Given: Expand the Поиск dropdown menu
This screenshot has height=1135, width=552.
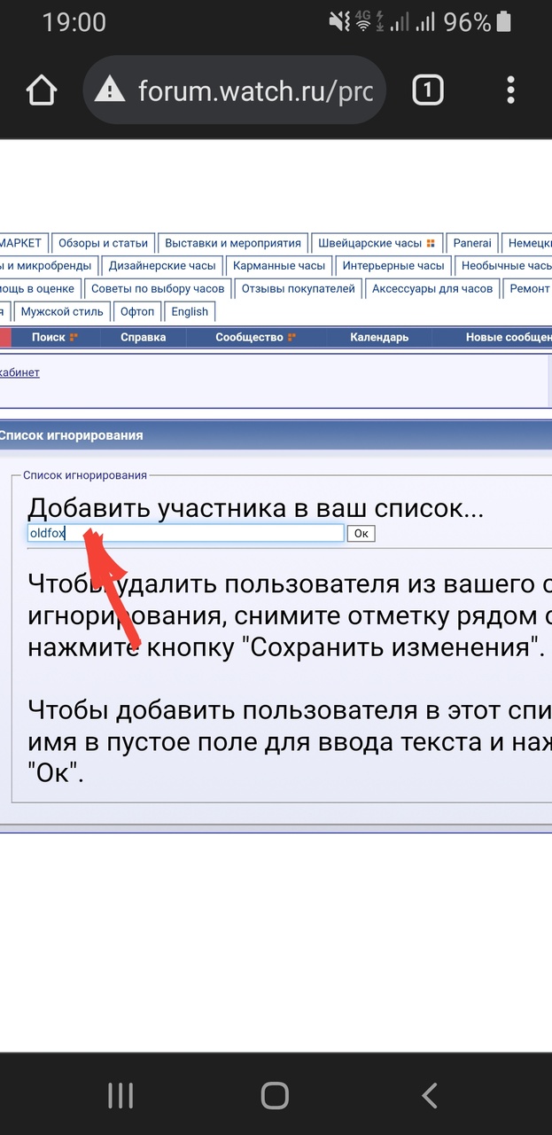Looking at the screenshot, I should [54, 337].
